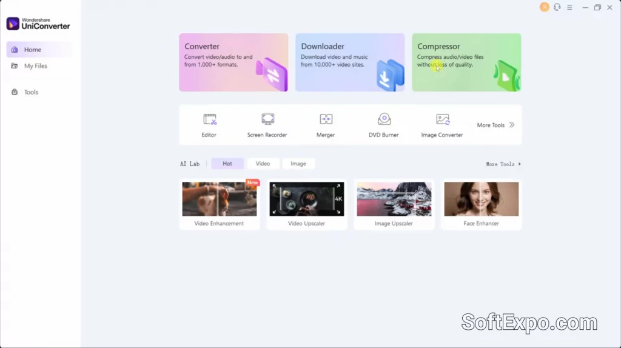Open the hamburger main menu
621x348 pixels.
point(569,7)
